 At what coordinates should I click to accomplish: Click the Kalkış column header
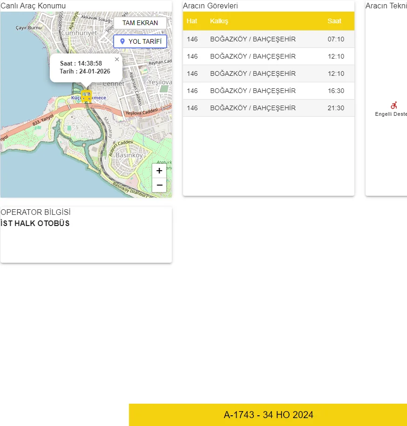(x=219, y=21)
